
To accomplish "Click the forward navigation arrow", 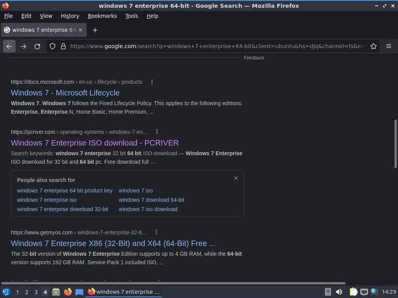I will [23, 47].
